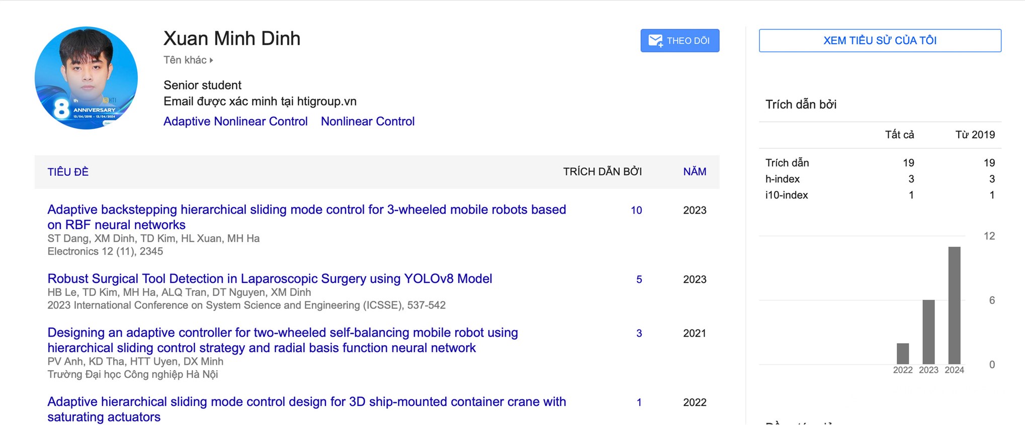Viewport: 1025px width, 425px height.
Task: View the 10 citations of first paper
Action: (636, 210)
